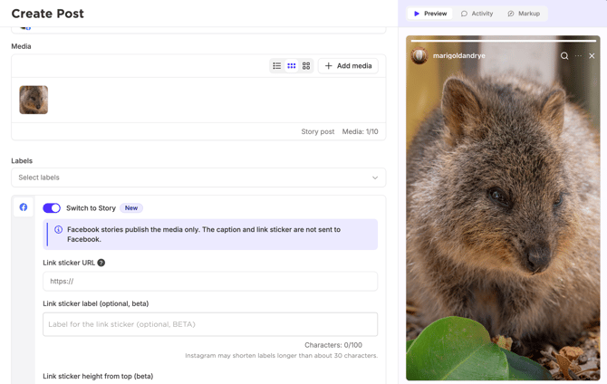
Task: Click the Add media button
Action: click(348, 66)
